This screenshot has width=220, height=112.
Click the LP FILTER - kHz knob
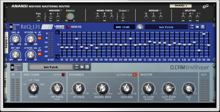point(30,55)
